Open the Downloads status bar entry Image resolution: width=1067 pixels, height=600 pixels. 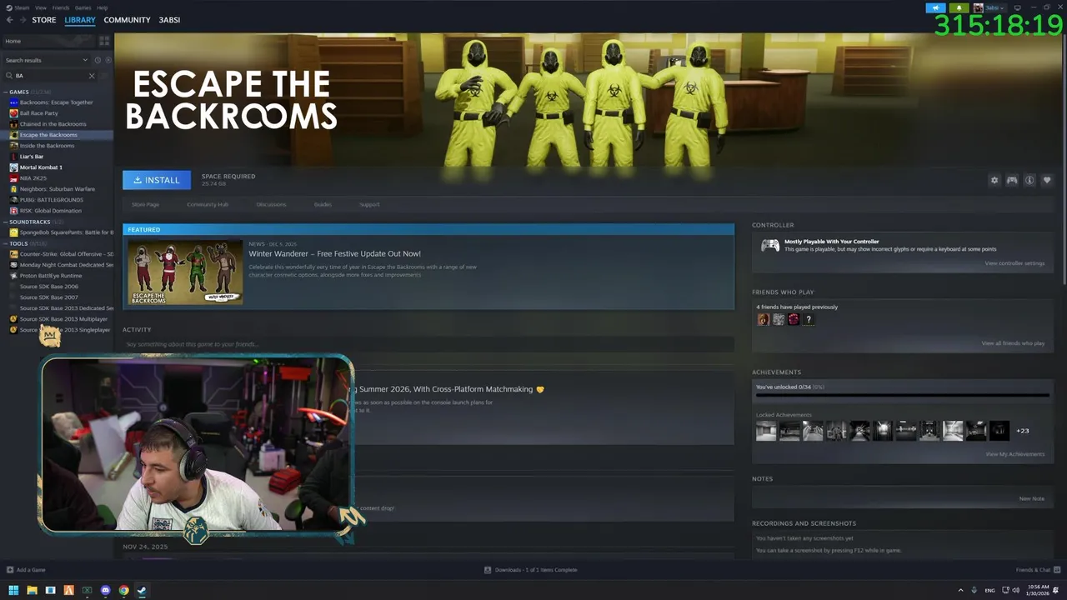pyautogui.click(x=531, y=570)
